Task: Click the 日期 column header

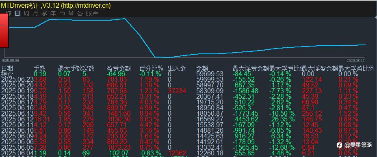Action: point(7,69)
